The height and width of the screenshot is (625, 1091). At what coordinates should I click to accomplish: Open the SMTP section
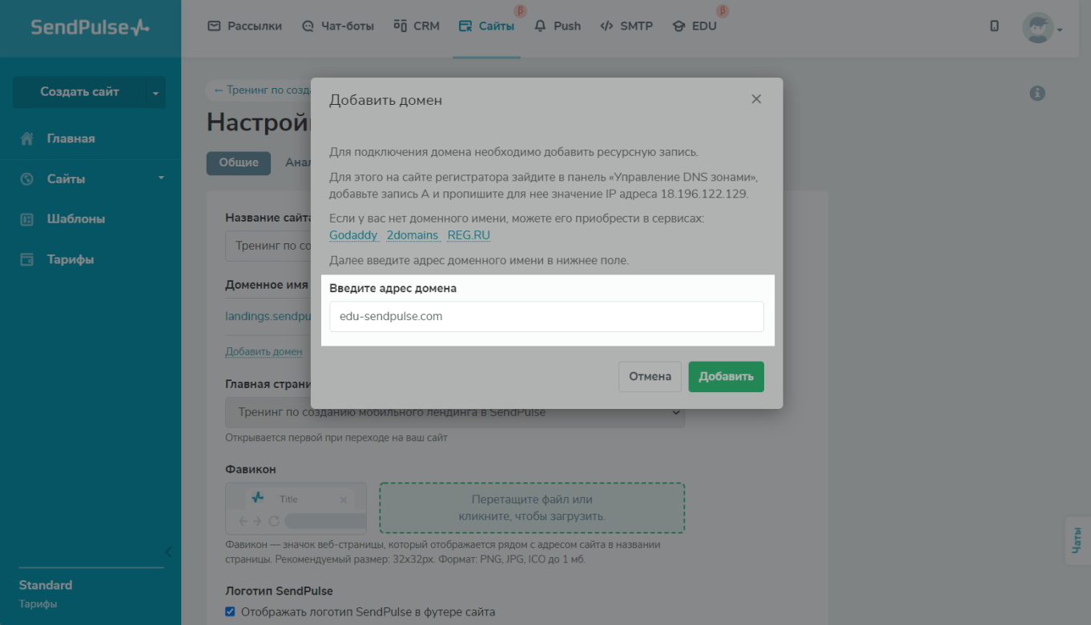click(x=626, y=26)
